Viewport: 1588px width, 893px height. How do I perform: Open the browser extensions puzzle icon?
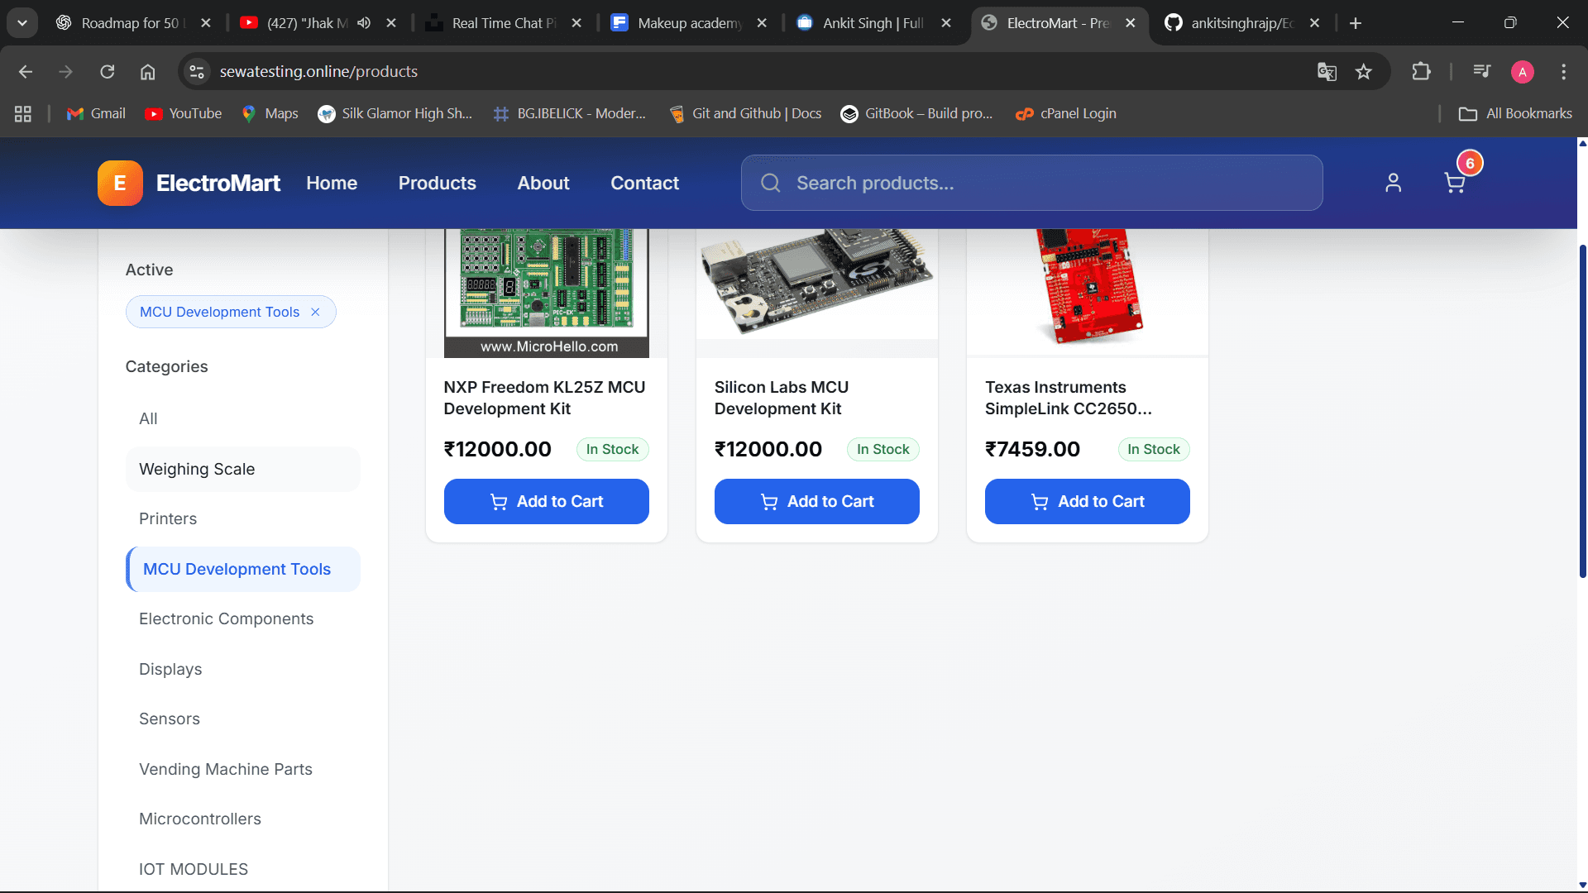pyautogui.click(x=1421, y=72)
